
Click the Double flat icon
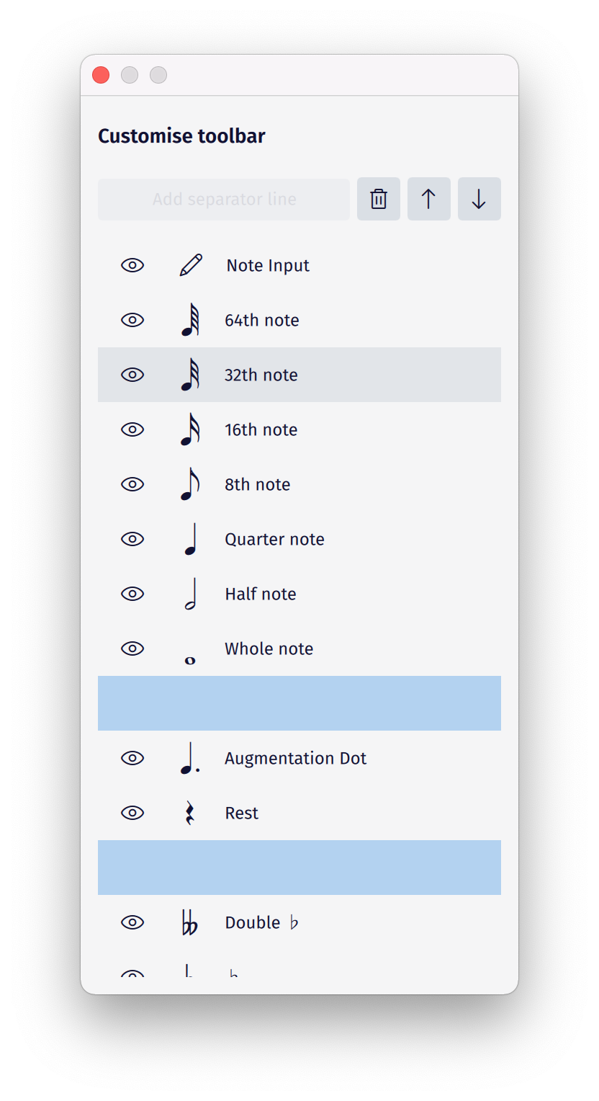click(190, 922)
